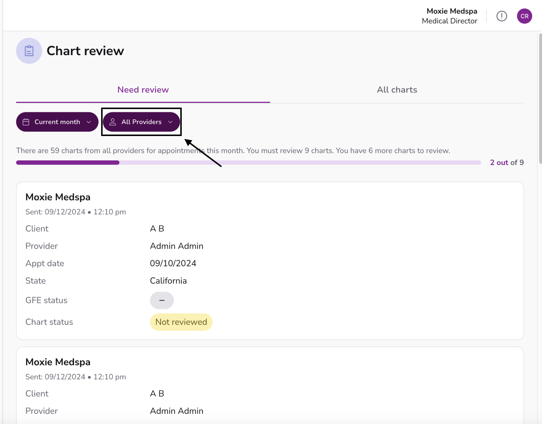Click the 59 charts summary sentence
The height and width of the screenshot is (424, 542).
coord(233,151)
